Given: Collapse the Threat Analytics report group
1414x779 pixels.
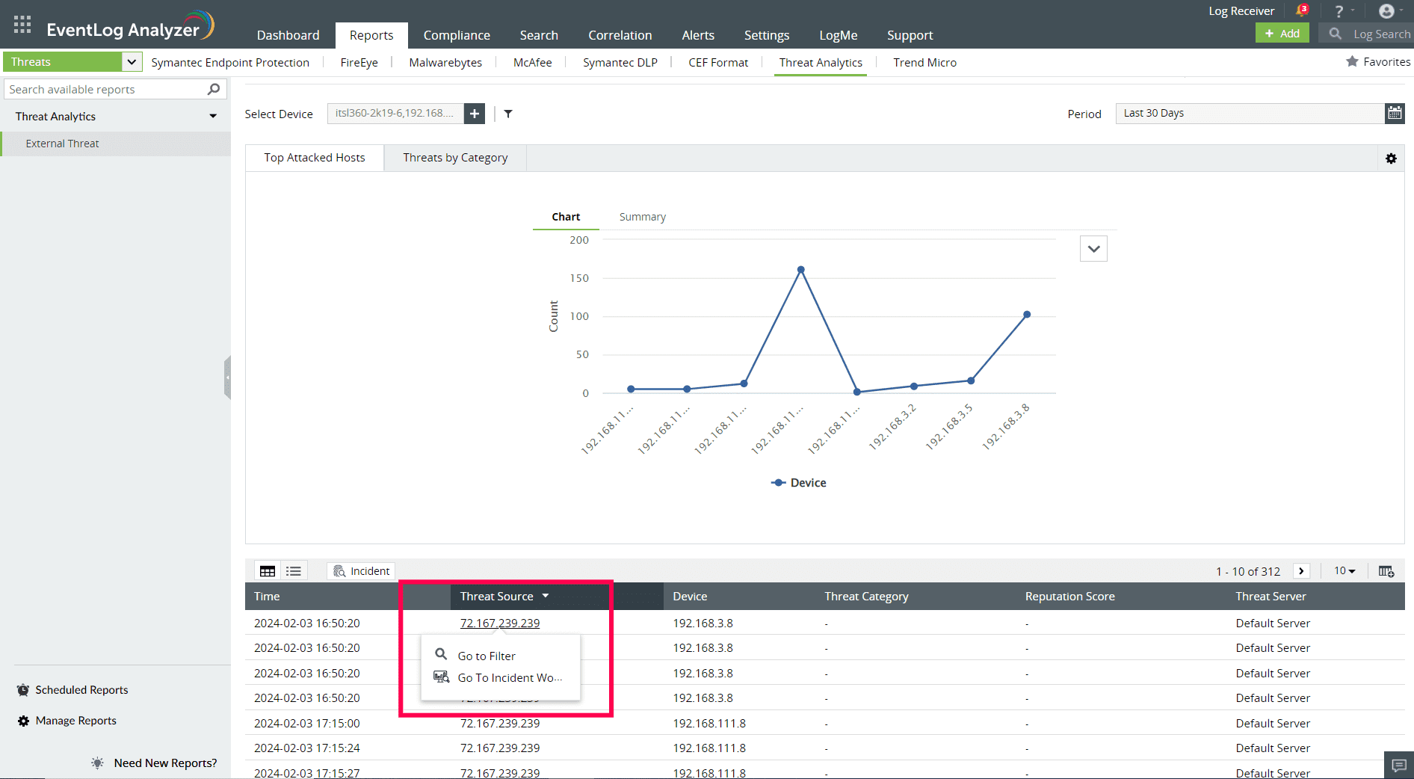Looking at the screenshot, I should (x=213, y=116).
